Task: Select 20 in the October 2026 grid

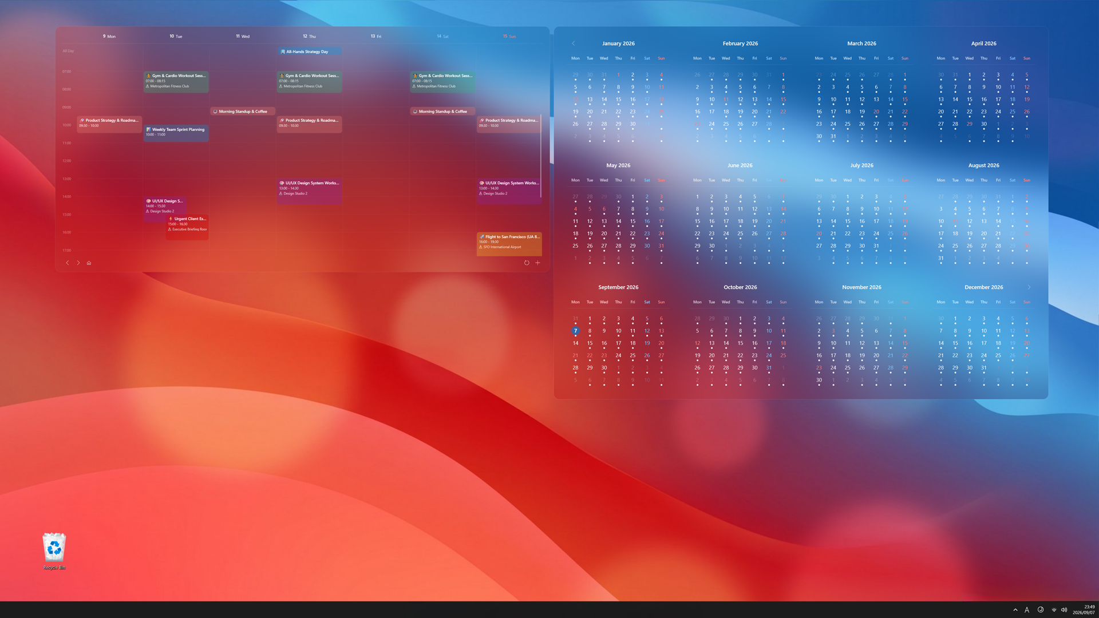Action: tap(711, 355)
